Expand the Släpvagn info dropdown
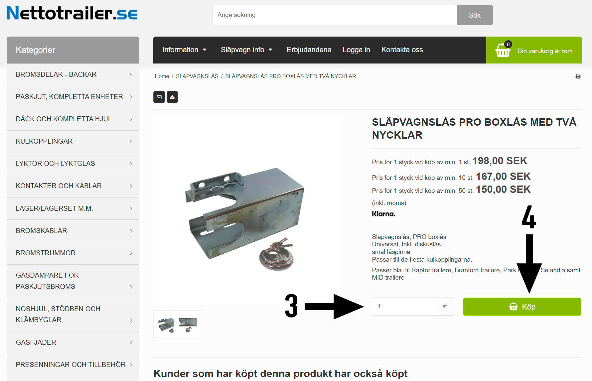Screen dimensions: 592x381 pyautogui.click(x=246, y=50)
